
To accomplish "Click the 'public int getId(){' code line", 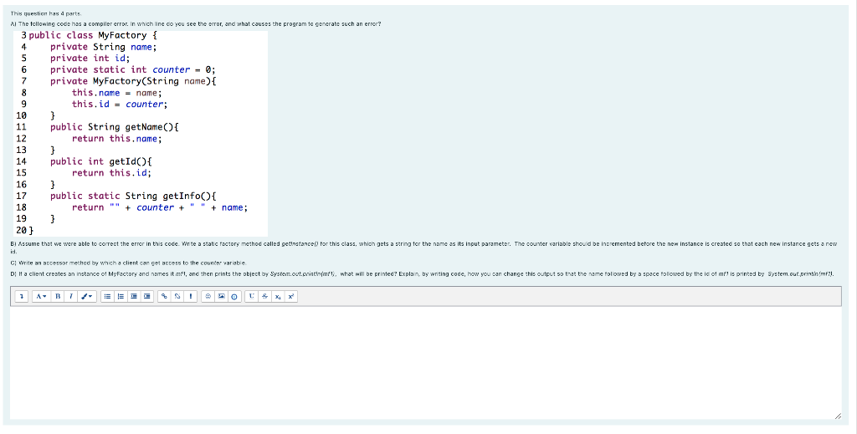I will [101, 161].
